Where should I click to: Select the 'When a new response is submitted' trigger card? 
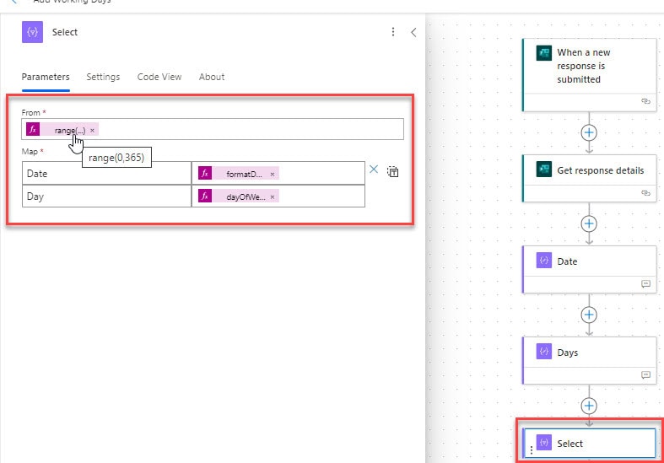[x=590, y=75]
